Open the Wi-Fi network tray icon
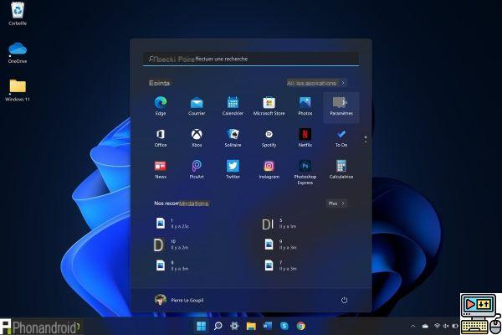Image resolution: width=502 pixels, height=335 pixels. [x=437, y=326]
